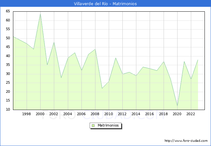Click the x-axis label 2000
Image resolution: width=211 pixels, height=146 pixels.
point(40,114)
